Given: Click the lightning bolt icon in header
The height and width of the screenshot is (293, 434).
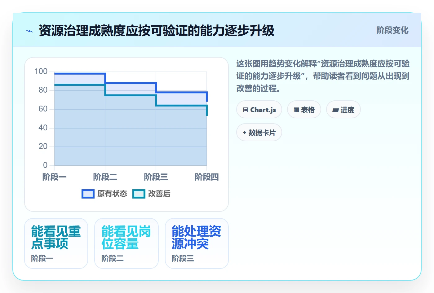Looking at the screenshot, I should tap(29, 31).
